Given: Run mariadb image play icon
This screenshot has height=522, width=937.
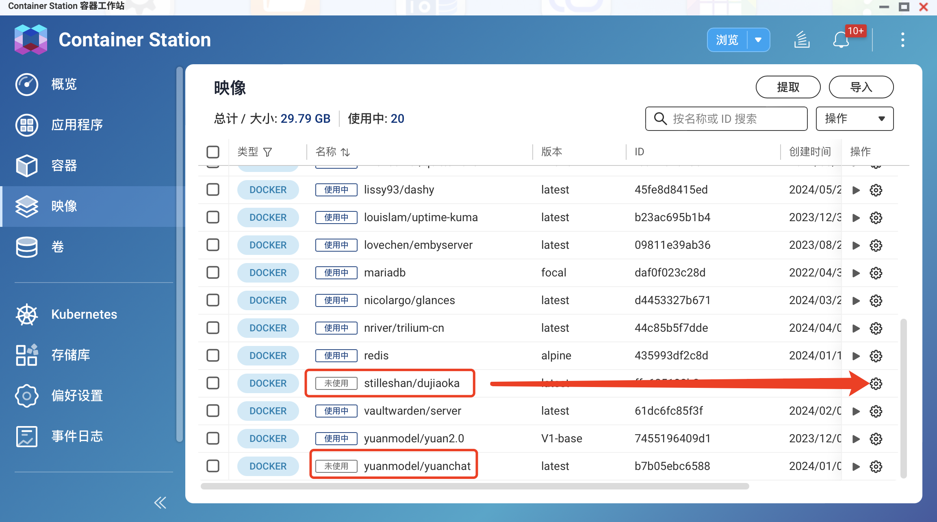Looking at the screenshot, I should (856, 273).
